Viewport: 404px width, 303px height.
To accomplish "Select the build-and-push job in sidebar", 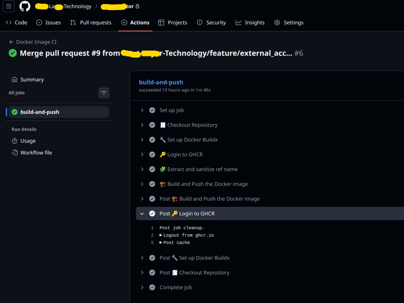I will [59, 112].
